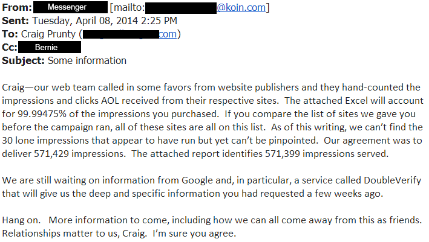Click the word 'DoubleVerify' in the message

[x=392, y=180]
